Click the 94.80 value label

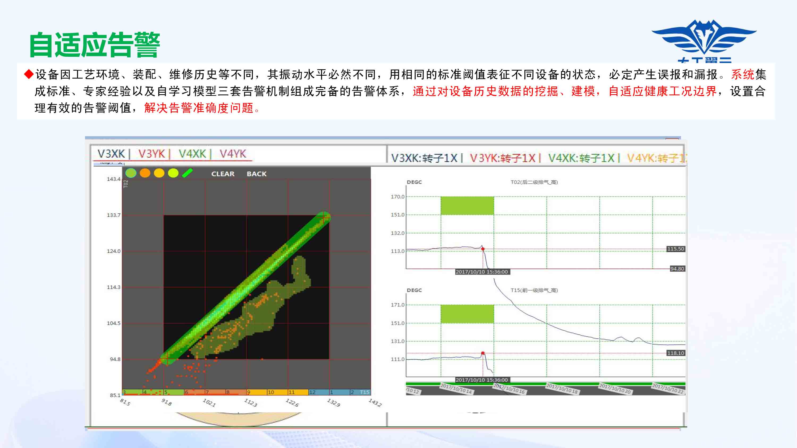(x=677, y=269)
